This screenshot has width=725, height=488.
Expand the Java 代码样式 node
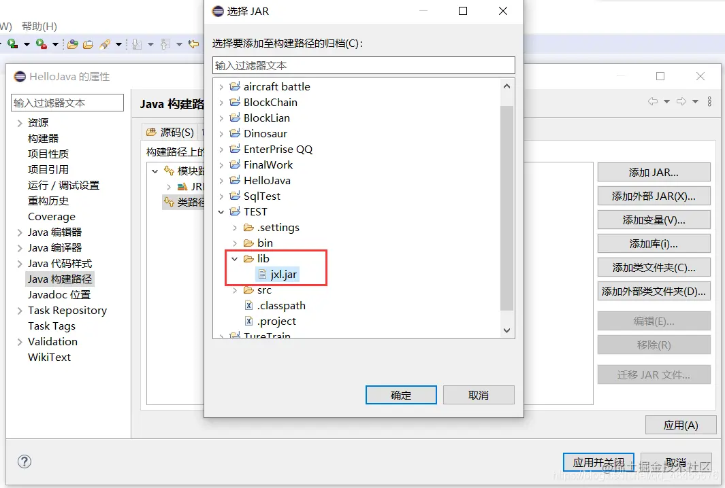pyautogui.click(x=20, y=264)
